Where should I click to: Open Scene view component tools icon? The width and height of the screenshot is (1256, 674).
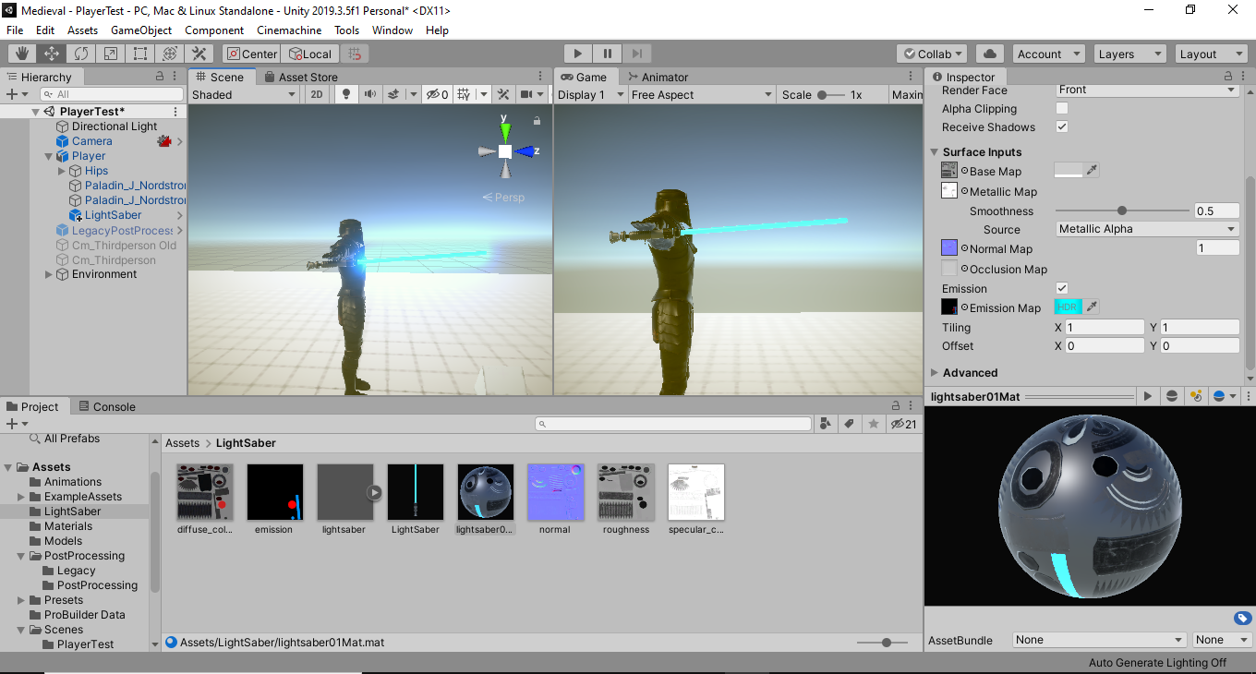[503, 94]
